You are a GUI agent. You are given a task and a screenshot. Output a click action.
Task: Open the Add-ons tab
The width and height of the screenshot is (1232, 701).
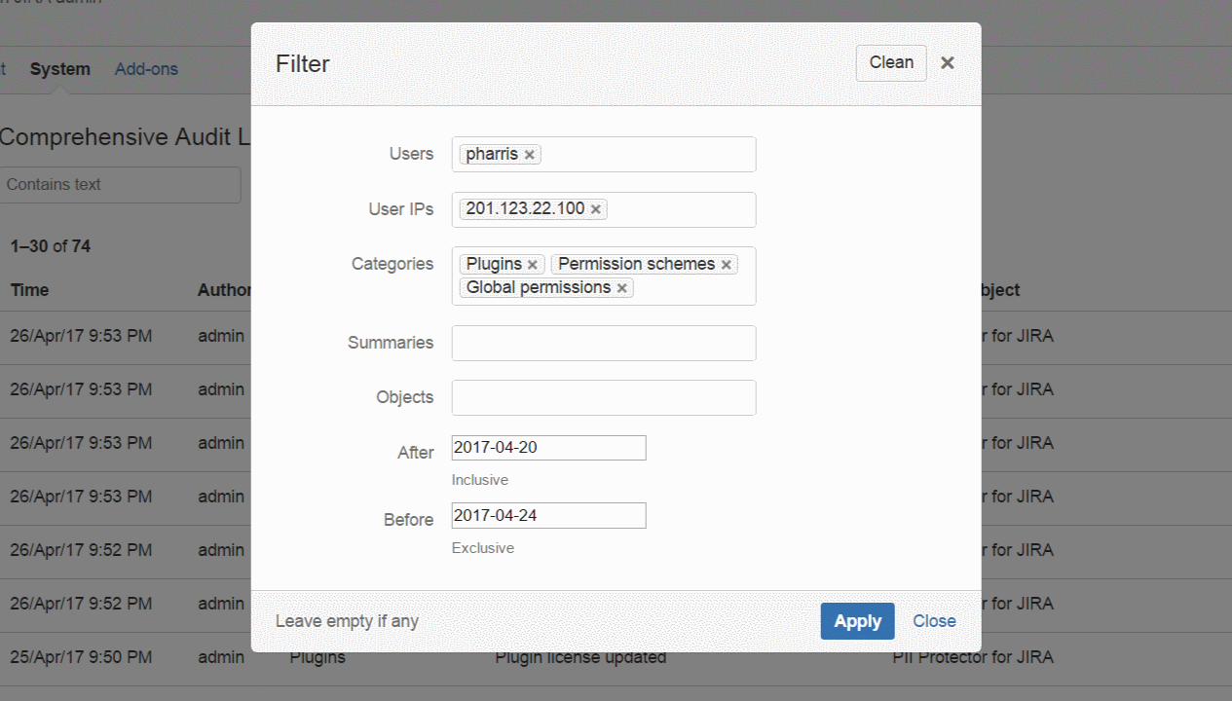point(146,69)
